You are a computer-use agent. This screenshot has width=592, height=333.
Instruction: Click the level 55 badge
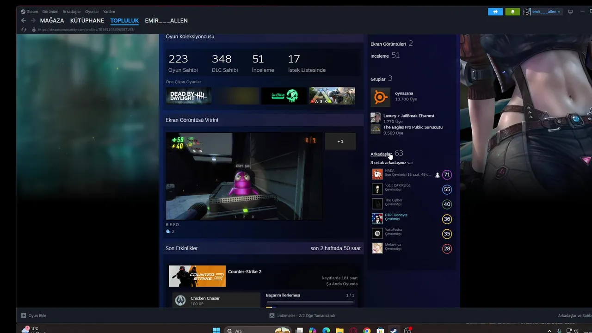447,189
